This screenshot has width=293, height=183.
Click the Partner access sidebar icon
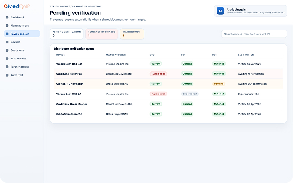click(7, 67)
